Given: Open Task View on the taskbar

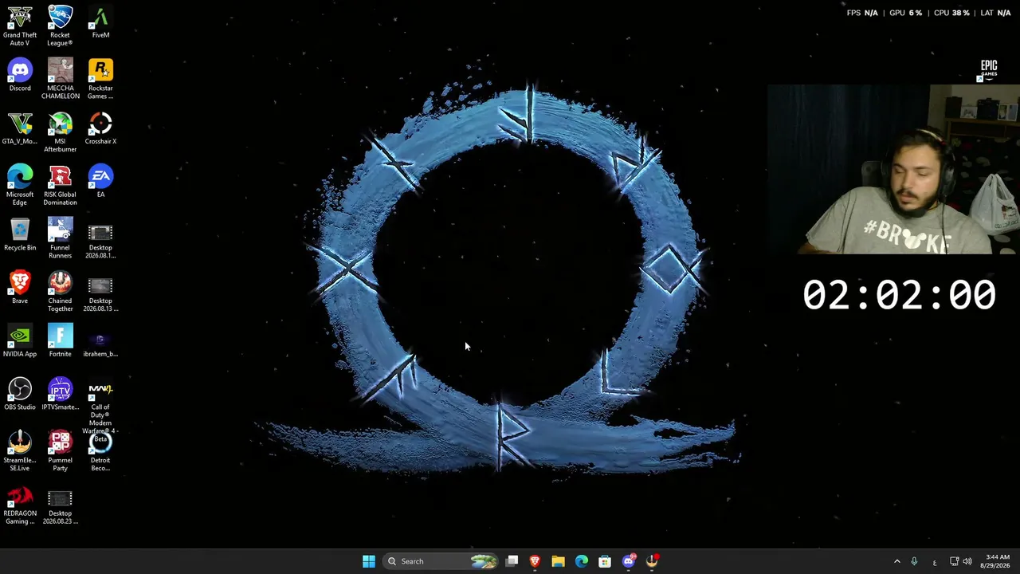Looking at the screenshot, I should [512, 561].
